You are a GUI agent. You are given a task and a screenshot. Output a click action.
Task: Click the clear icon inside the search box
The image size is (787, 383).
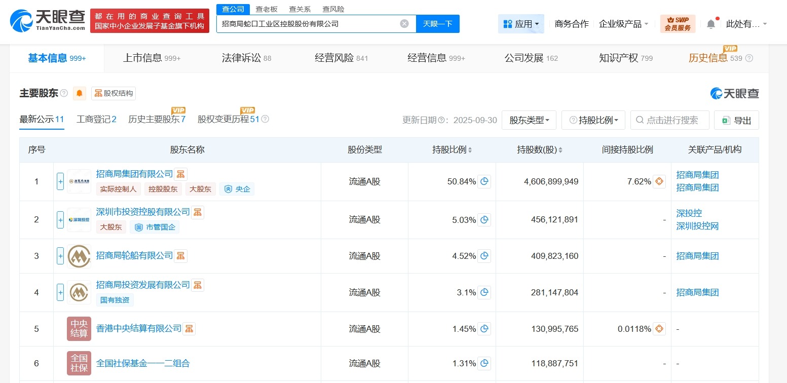click(404, 23)
